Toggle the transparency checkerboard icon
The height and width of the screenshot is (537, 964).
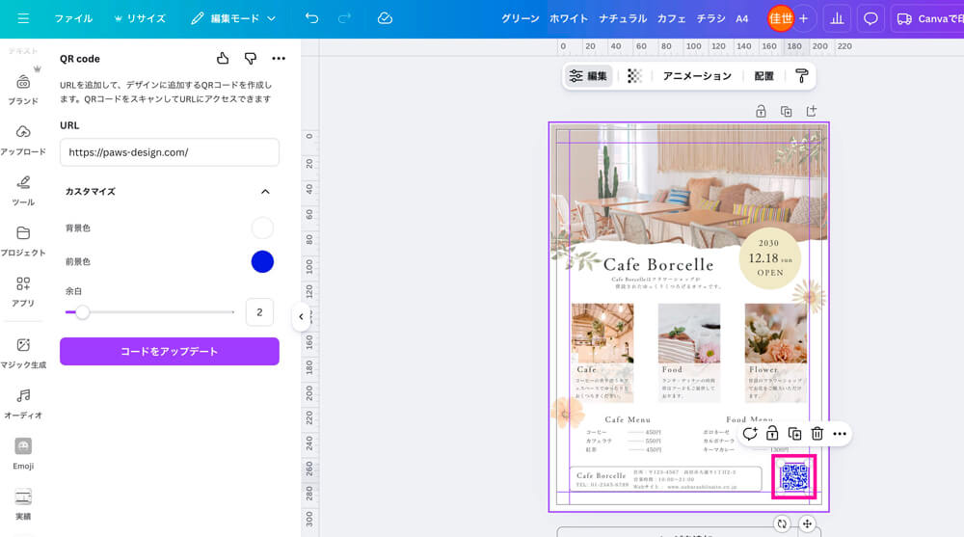pyautogui.click(x=634, y=76)
